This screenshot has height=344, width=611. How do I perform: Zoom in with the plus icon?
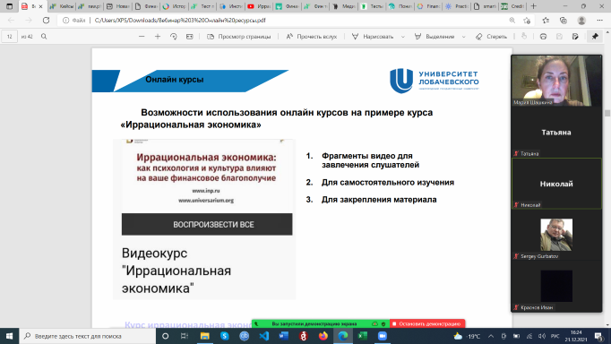tap(158, 36)
